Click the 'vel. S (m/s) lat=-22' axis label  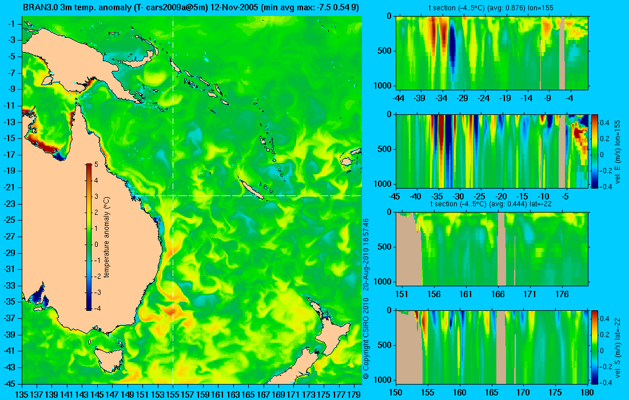618,347
